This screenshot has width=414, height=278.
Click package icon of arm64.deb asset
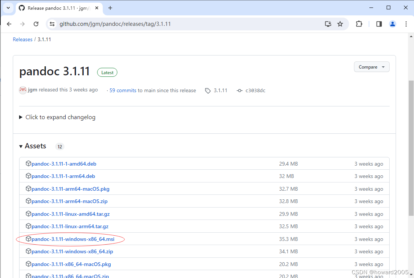[28, 176]
